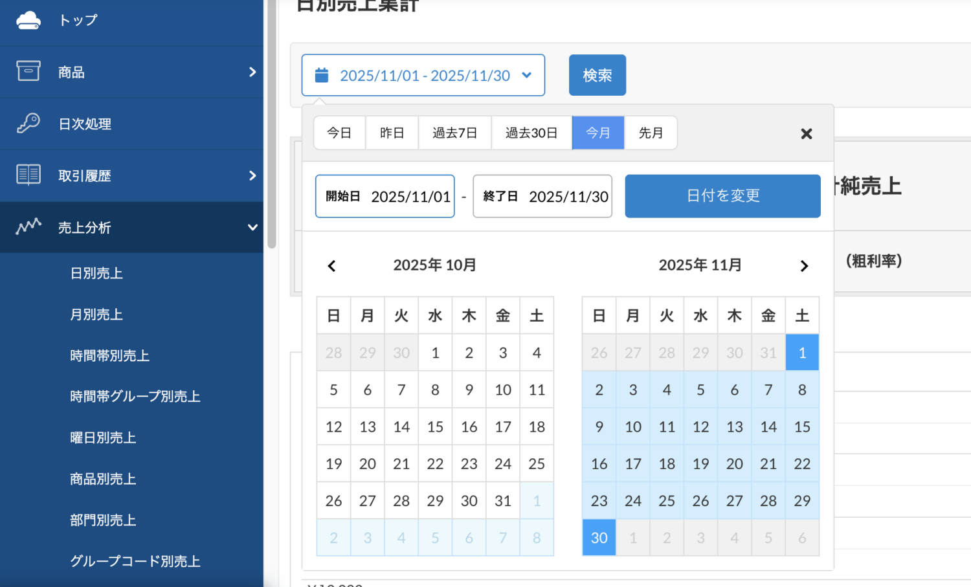Switch to 月別売上 in the sidebar
971x587 pixels.
click(96, 314)
